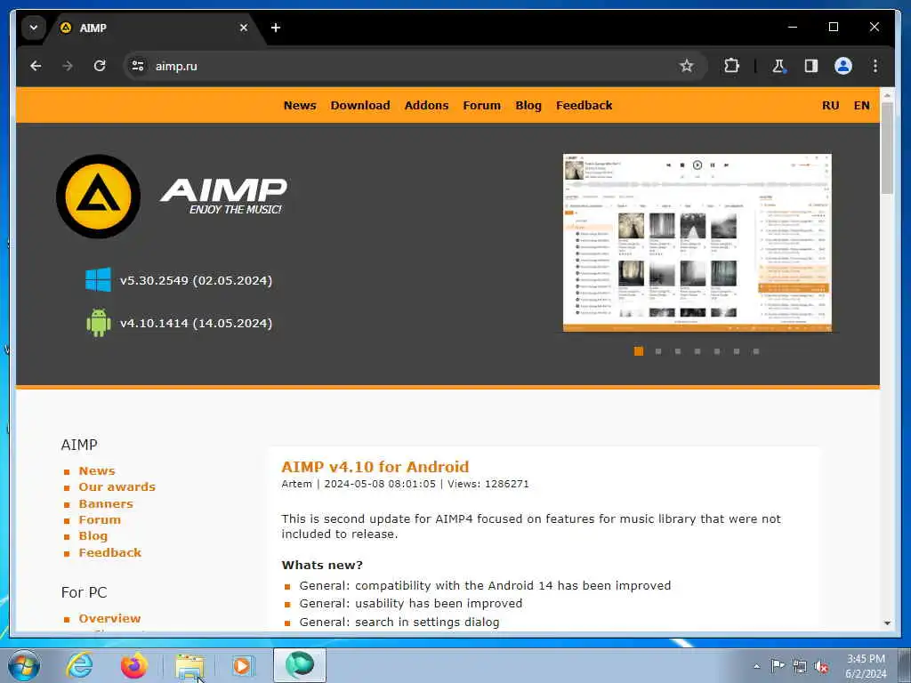Select the seventh slideshow dot
Screen dimensions: 911x683
tap(756, 351)
